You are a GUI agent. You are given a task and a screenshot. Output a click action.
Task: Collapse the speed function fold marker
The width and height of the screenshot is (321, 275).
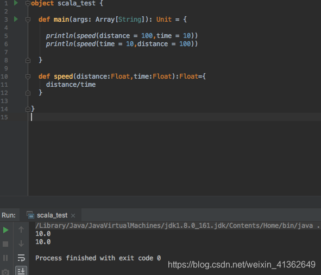tap(28, 76)
